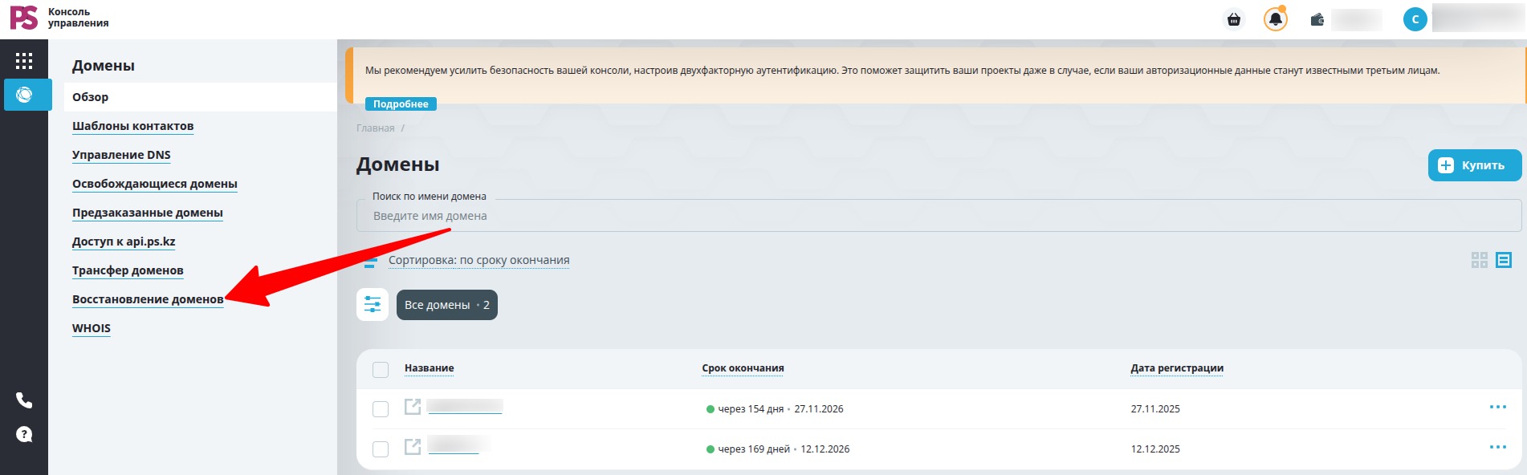Switch to grid view icon

(x=1480, y=260)
